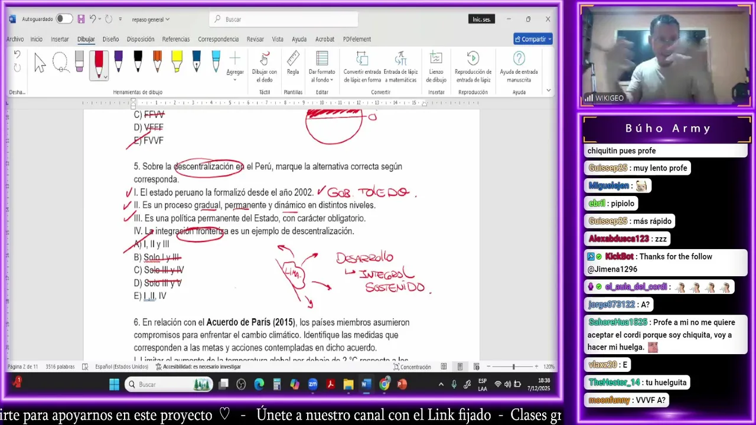Image resolution: width=756 pixels, height=425 pixels.
Task: Start Reproducción de entrada de lápiz
Action: [x=472, y=67]
